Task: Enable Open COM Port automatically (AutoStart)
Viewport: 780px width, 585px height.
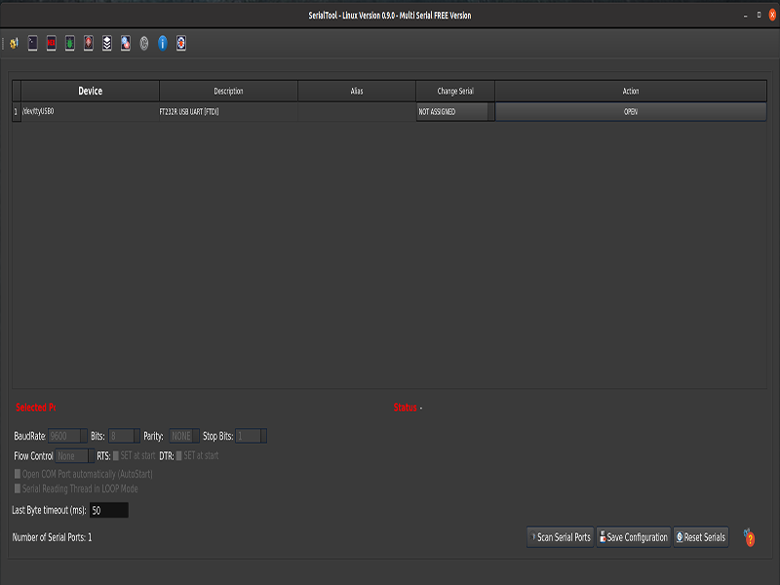Action: [x=16, y=475]
